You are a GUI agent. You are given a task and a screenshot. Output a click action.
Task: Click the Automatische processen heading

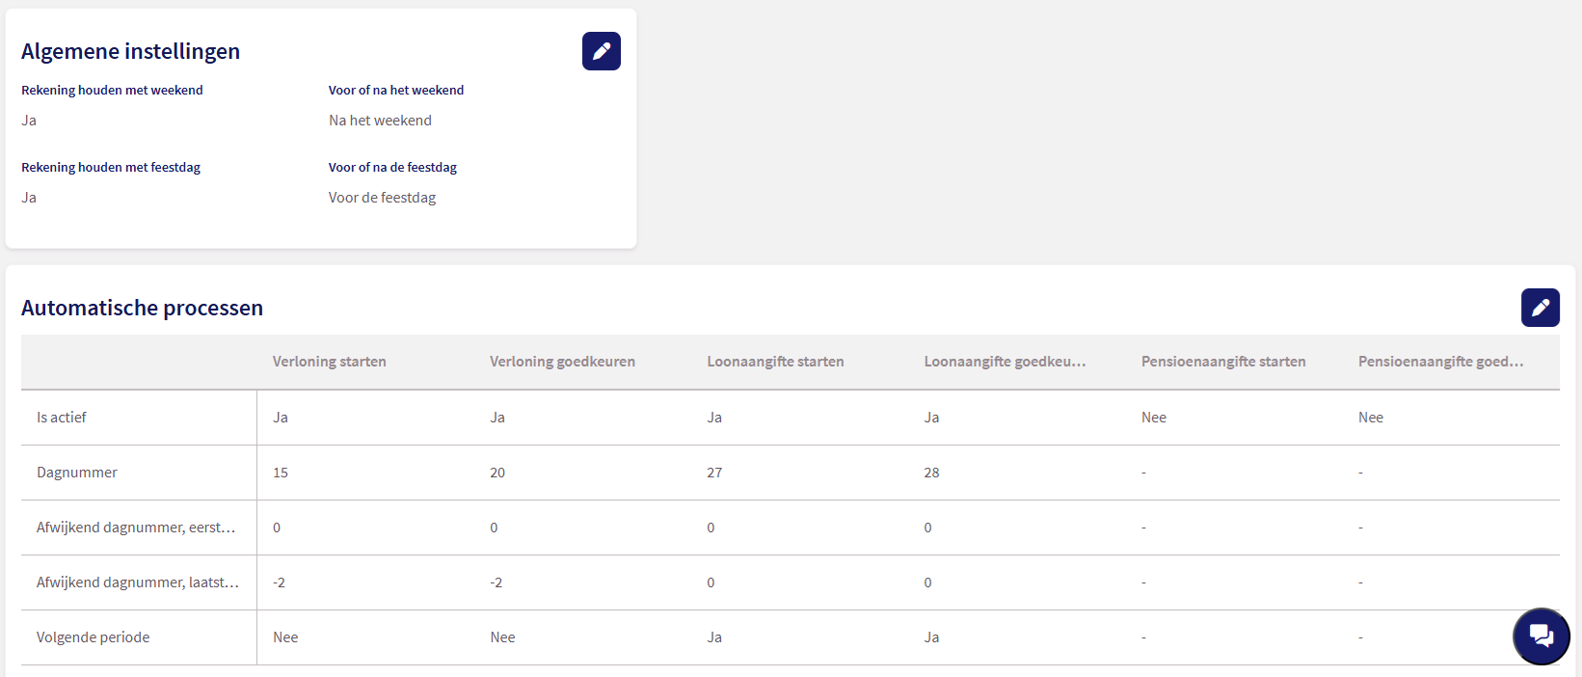[142, 308]
